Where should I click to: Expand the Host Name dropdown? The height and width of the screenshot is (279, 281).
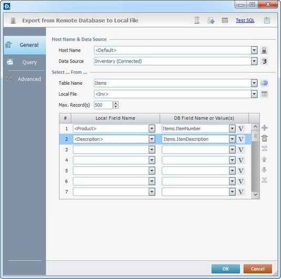(254, 50)
